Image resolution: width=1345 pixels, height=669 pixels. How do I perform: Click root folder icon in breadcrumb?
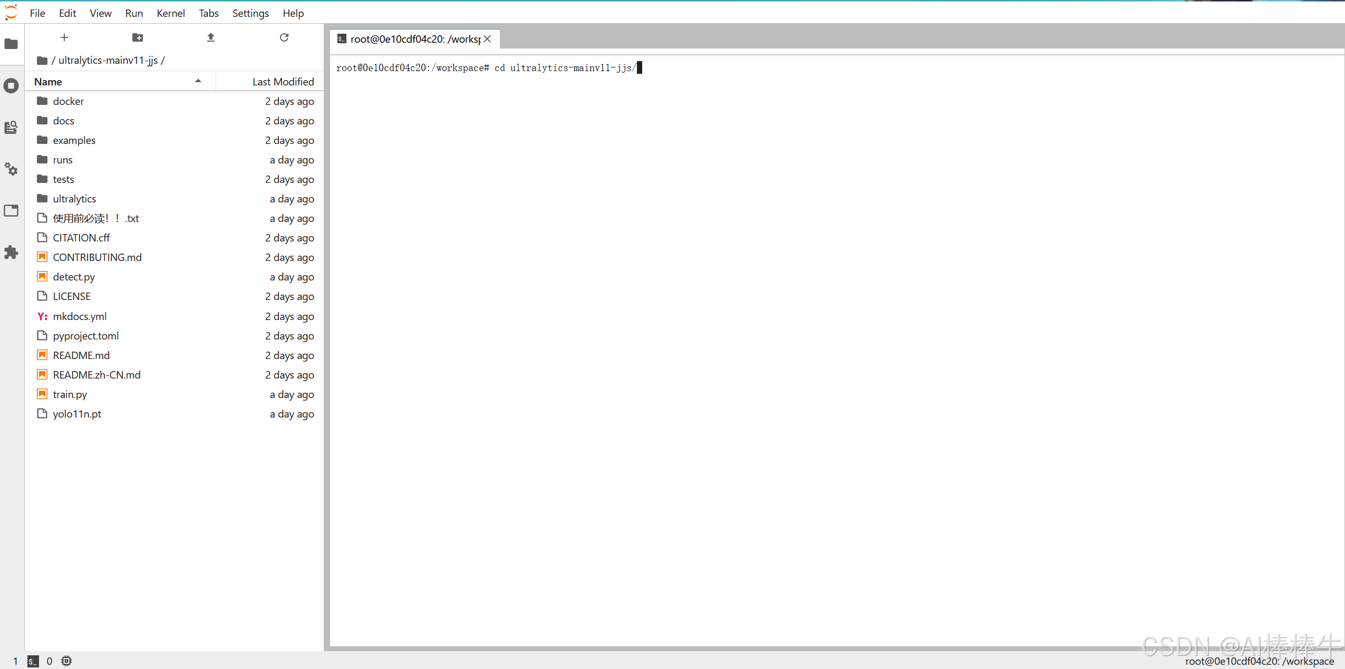(42, 61)
